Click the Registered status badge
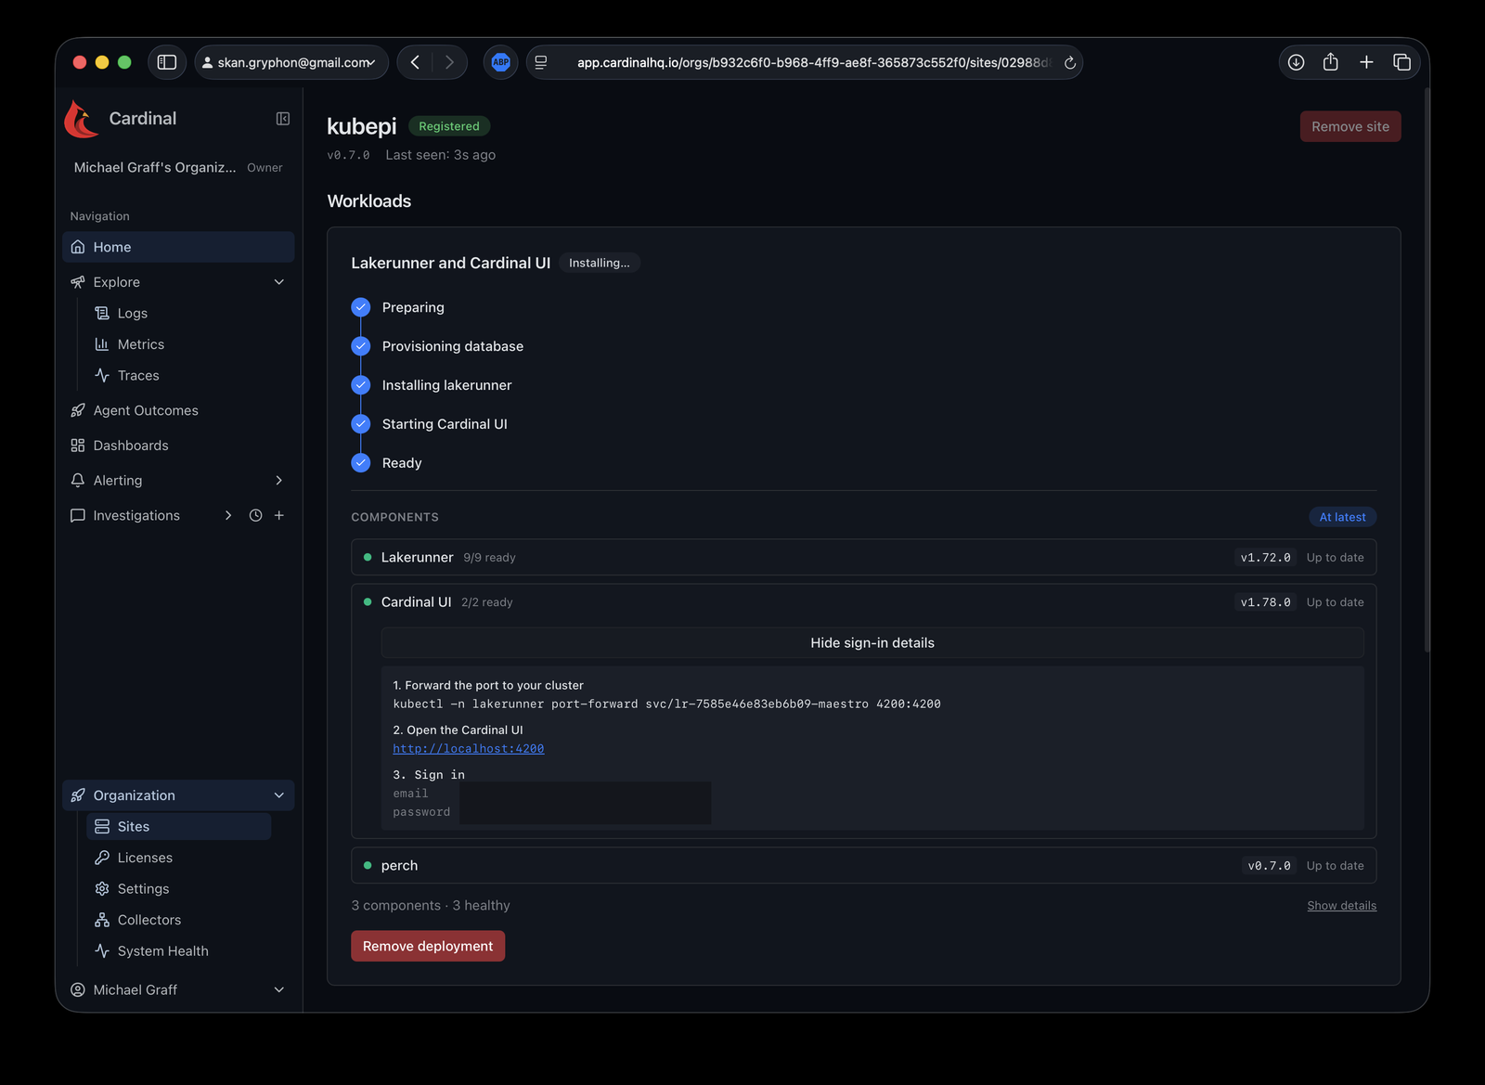This screenshot has width=1485, height=1085. [449, 126]
